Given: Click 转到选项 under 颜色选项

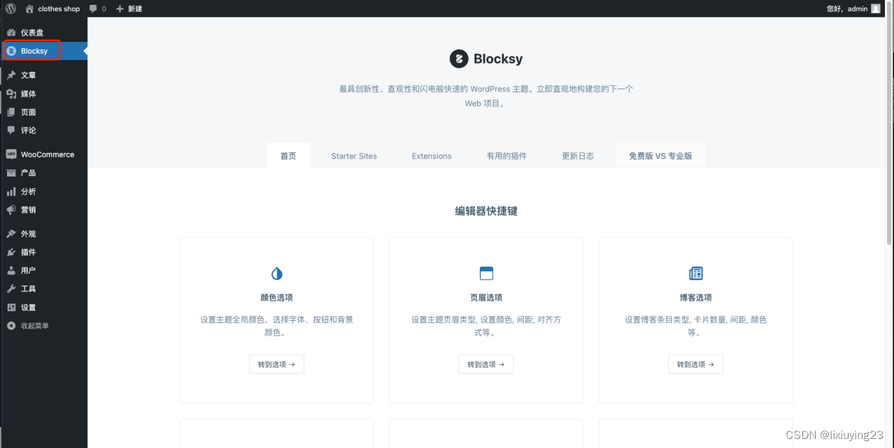Looking at the screenshot, I should [276, 364].
